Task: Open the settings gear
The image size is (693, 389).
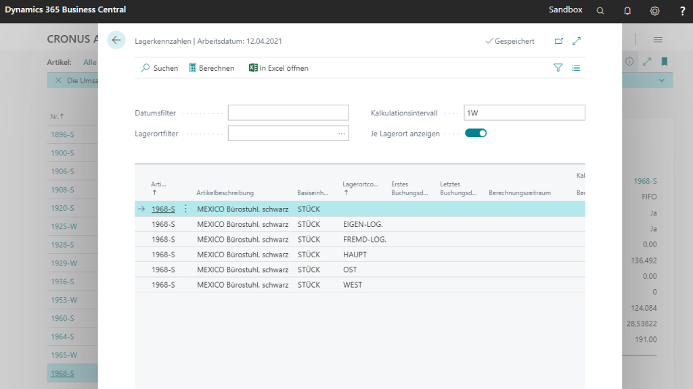Action: pos(654,11)
